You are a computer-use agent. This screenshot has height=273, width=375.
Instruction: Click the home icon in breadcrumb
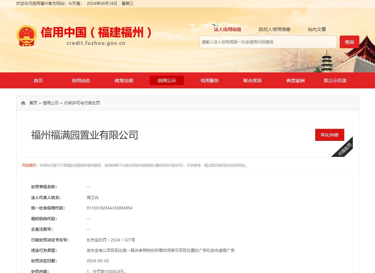(x=23, y=103)
